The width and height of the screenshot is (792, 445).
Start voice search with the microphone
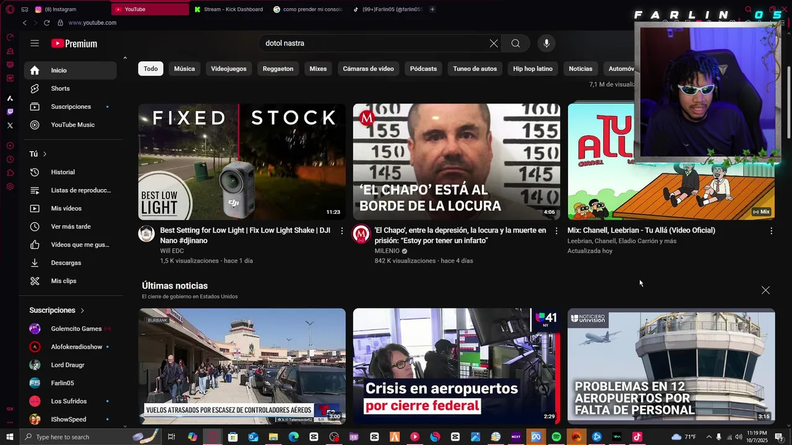[546, 43]
